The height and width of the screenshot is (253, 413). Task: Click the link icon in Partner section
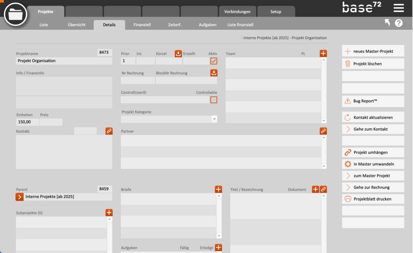pos(323,131)
